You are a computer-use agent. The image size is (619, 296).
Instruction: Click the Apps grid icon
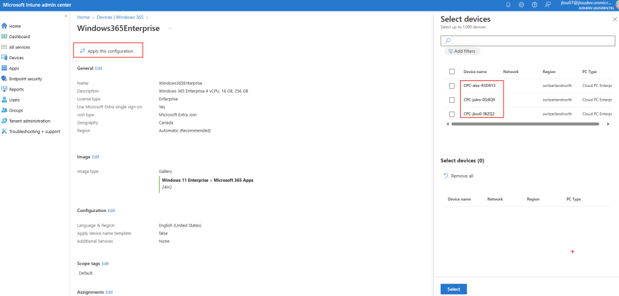4,68
